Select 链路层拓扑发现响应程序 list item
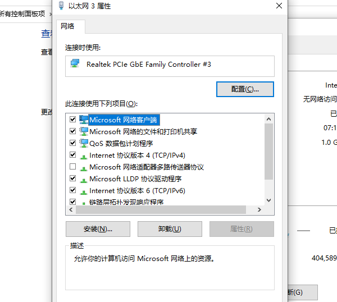Image resolution: width=337 pixels, height=302 pixels. coord(126,202)
